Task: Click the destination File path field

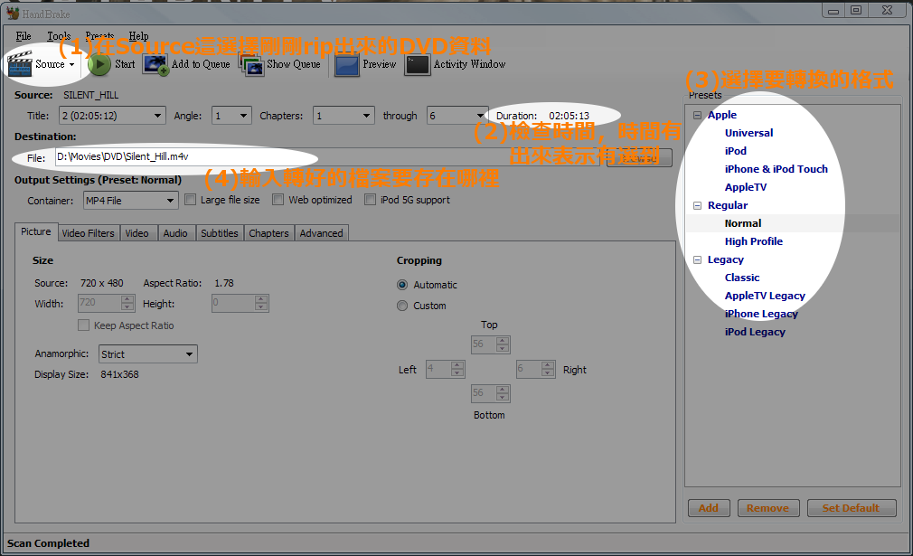Action: pos(327,157)
